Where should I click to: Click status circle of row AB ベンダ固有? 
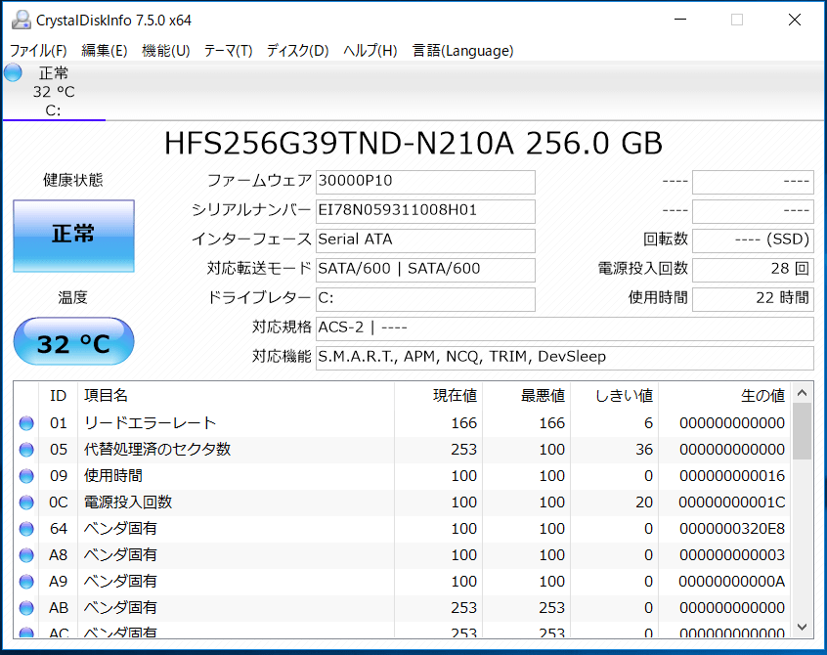point(26,607)
